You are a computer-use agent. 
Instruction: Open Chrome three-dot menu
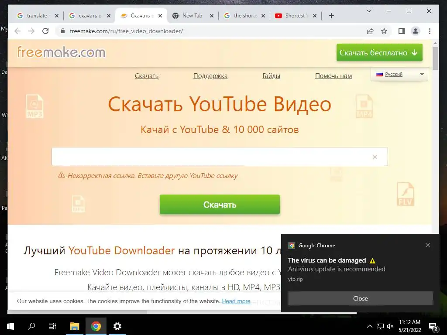point(430,31)
